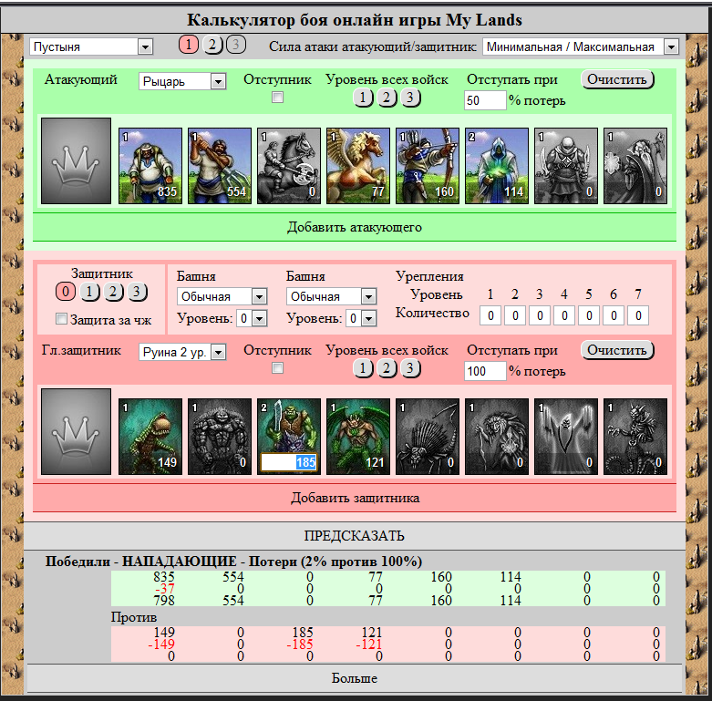Open the Руина 2 ур. defender dropdown

[x=182, y=351]
